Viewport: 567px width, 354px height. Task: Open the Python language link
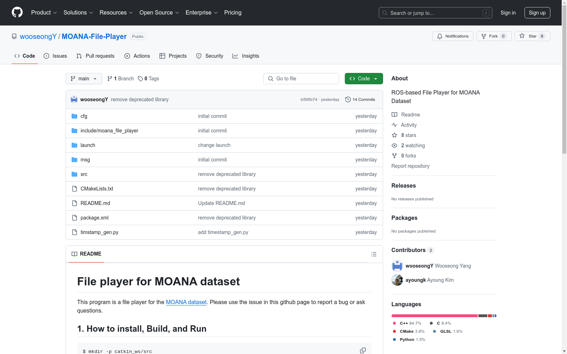click(409, 339)
